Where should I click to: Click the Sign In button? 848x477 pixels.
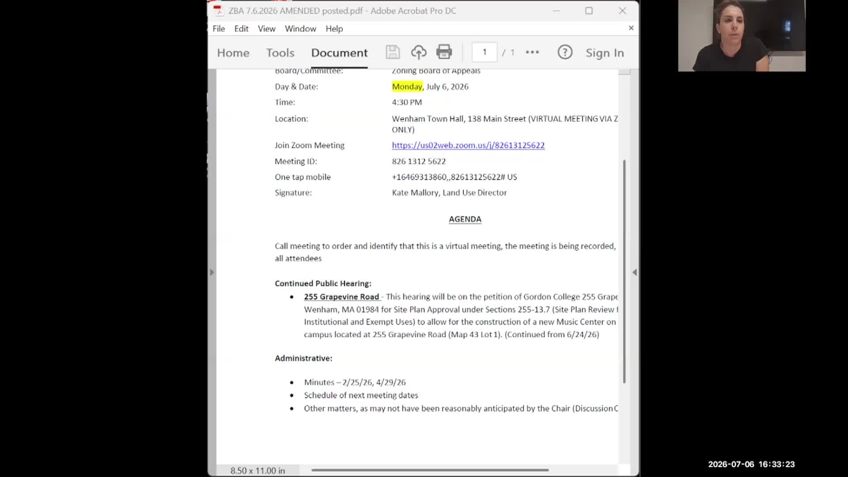pos(605,53)
